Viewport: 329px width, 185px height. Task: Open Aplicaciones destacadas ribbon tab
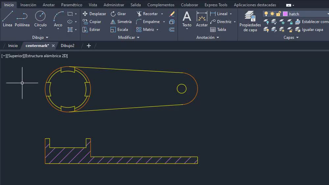click(x=255, y=5)
